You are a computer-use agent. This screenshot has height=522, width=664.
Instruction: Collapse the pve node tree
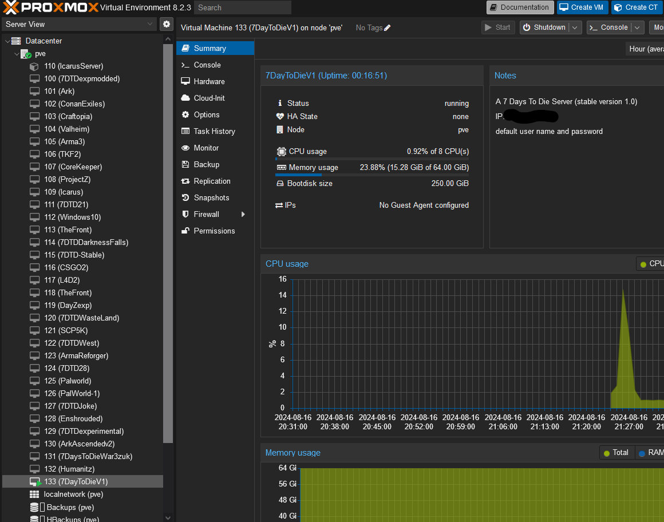[x=17, y=54]
